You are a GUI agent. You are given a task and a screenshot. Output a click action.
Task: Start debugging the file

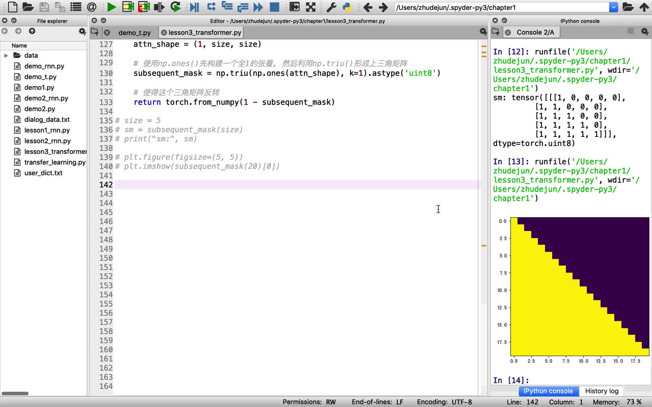[194, 7]
